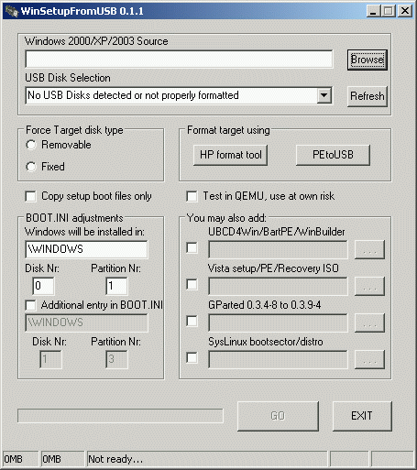Check the Vista setup/PE/Recovery ISO checkbox
The width and height of the screenshot is (417, 470).
pyautogui.click(x=192, y=285)
